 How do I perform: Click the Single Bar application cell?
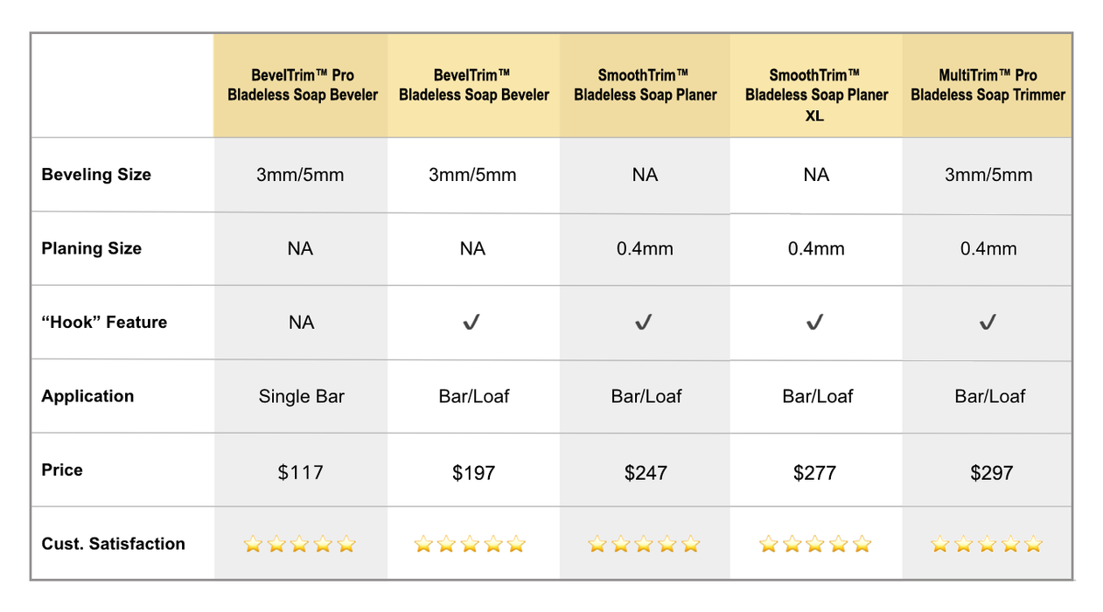pos(302,397)
